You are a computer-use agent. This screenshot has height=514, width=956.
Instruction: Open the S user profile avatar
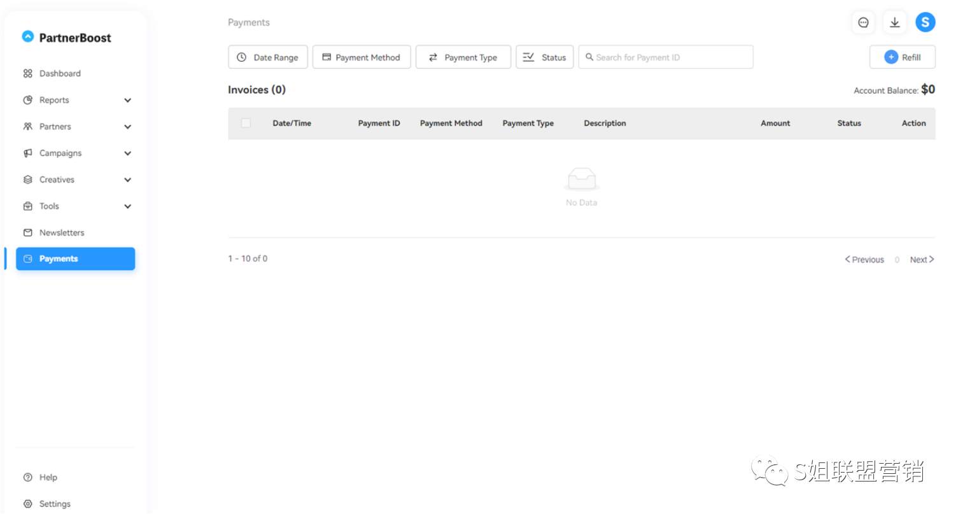(x=925, y=22)
